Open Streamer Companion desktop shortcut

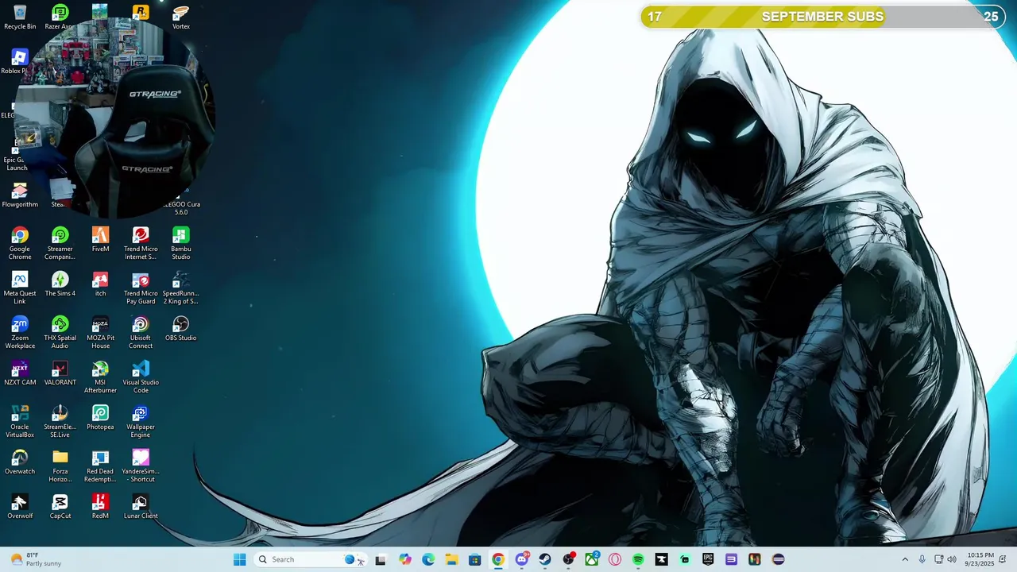[x=60, y=243]
